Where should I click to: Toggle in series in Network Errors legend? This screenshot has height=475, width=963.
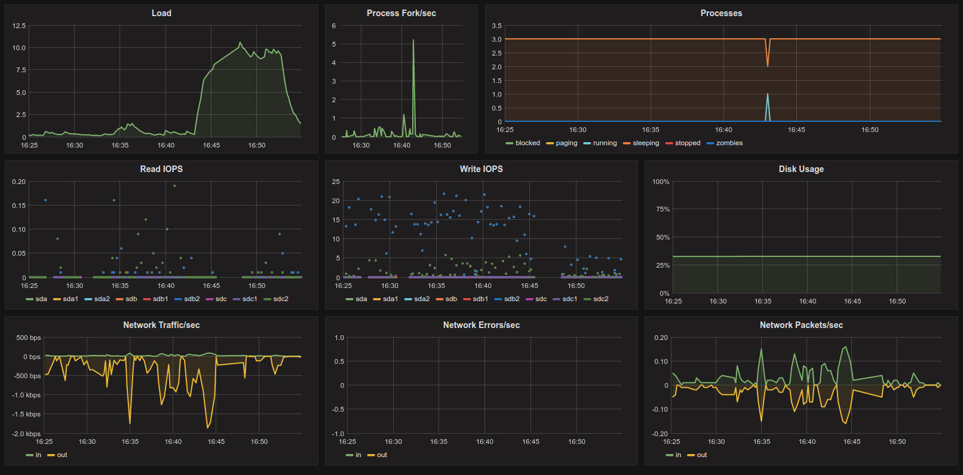354,455
